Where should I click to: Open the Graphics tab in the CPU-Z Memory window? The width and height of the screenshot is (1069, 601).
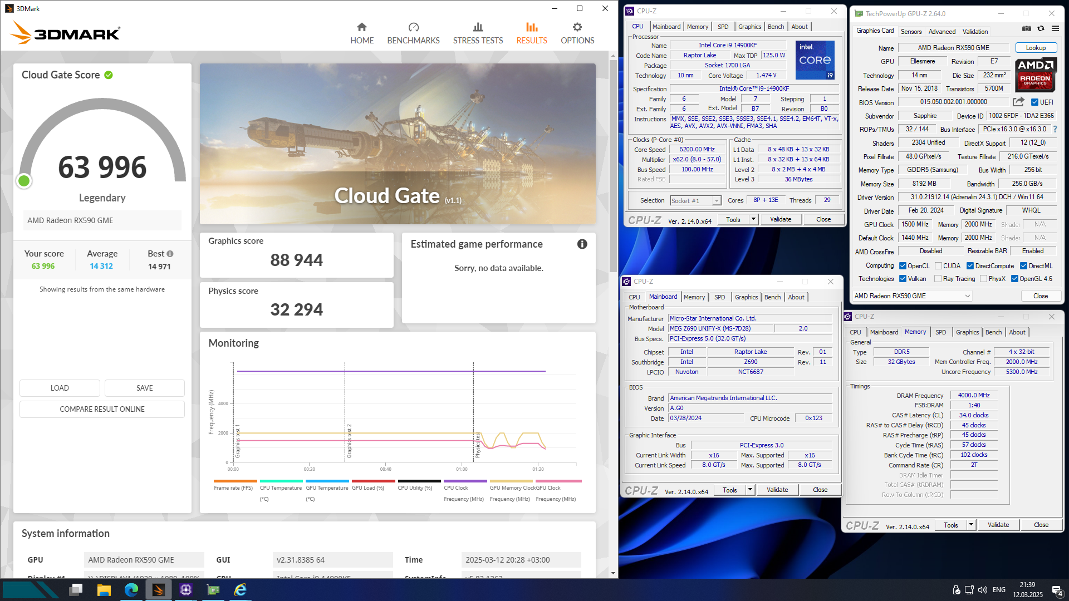967,332
